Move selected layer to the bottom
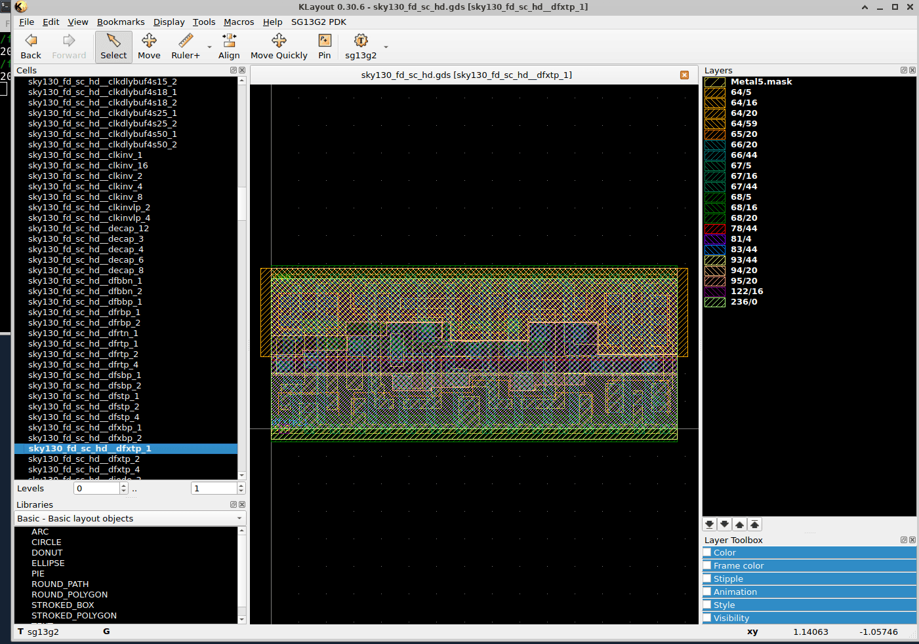919x644 pixels. pyautogui.click(x=709, y=524)
